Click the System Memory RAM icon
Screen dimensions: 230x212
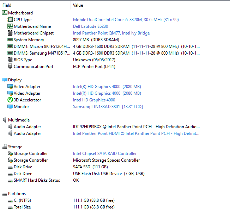point(10,39)
